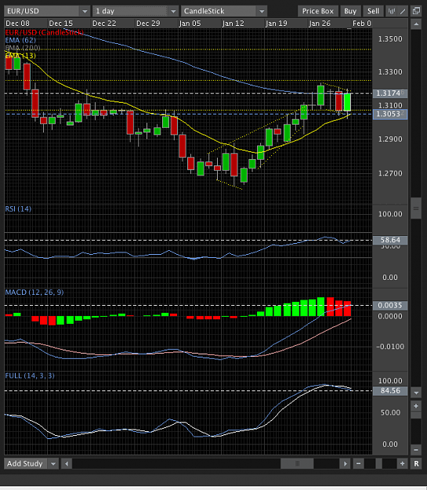Click the EUR/USD (CandleStick) legend label

tap(44, 32)
